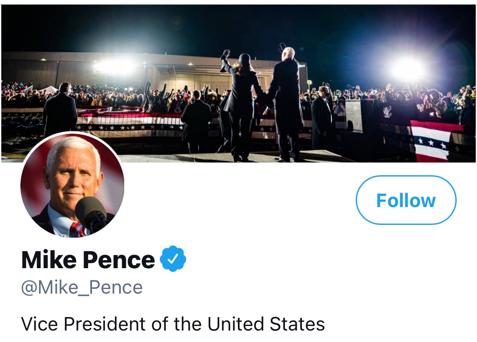Screen dimensions: 477x342
Task: Click the Vice President bio text
Action: (x=173, y=324)
